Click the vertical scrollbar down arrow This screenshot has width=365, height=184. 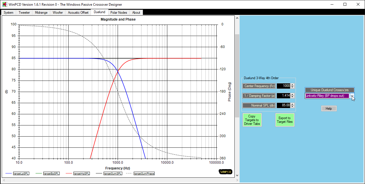pyautogui.click(x=237, y=175)
